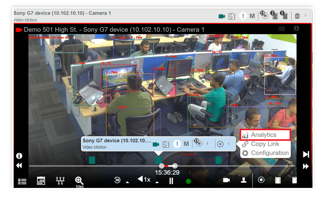Expand the 30-second skip options arrow
The width and height of the screenshot is (328, 197).
(127, 182)
